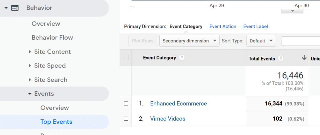Check the Vimeo Videos row checkbox
Viewport: 320px width, 135px height.
[126, 119]
